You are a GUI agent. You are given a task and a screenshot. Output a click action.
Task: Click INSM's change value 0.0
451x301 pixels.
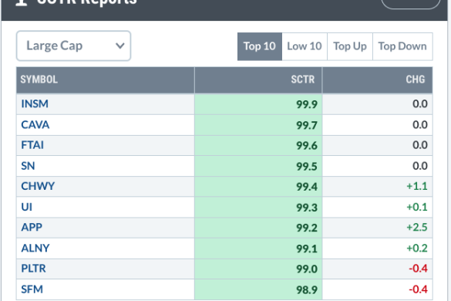point(420,104)
